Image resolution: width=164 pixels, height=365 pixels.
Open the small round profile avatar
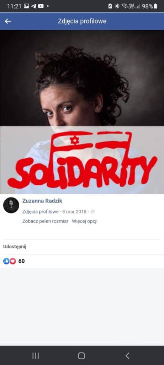(11, 205)
